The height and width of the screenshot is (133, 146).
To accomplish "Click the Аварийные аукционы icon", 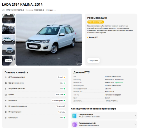I will (6, 89).
